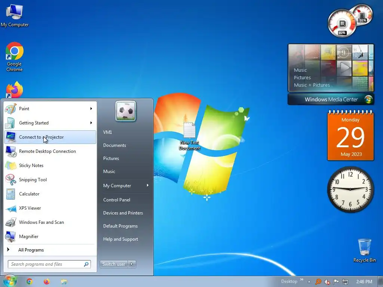
Task: Launch the Snipping Tool scissors icon
Action: [11, 180]
